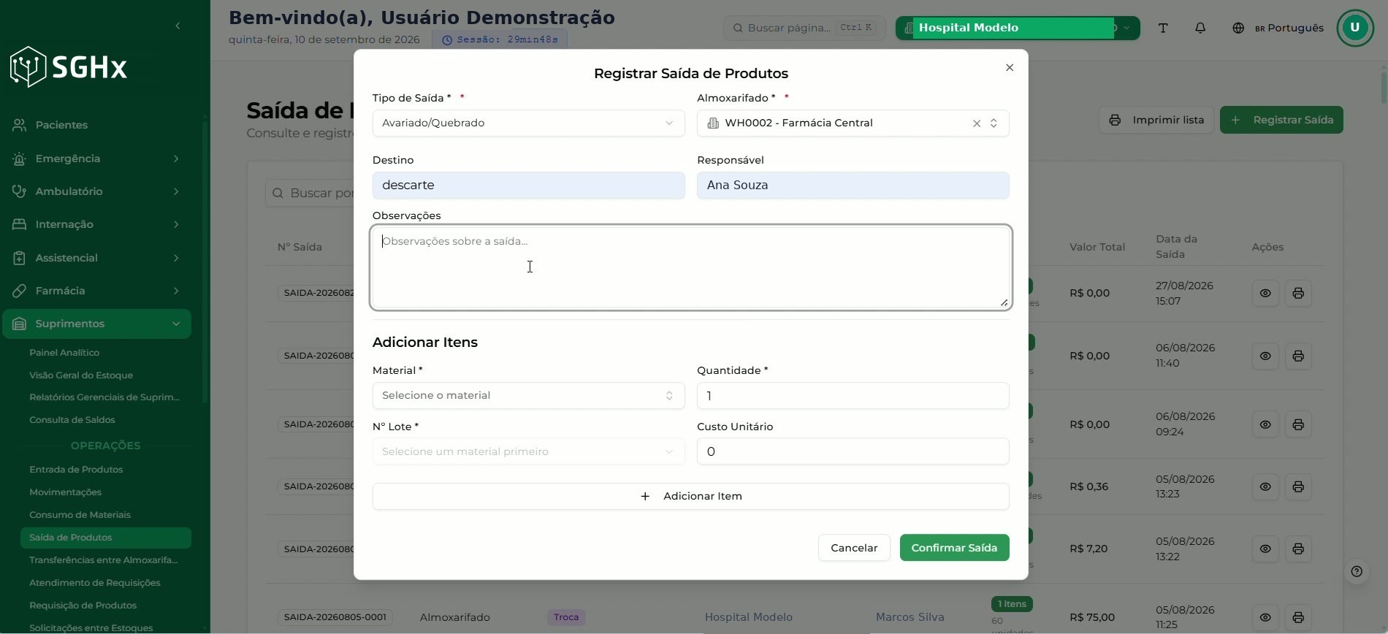
Task: Click Imprimir lista button
Action: (x=1156, y=120)
